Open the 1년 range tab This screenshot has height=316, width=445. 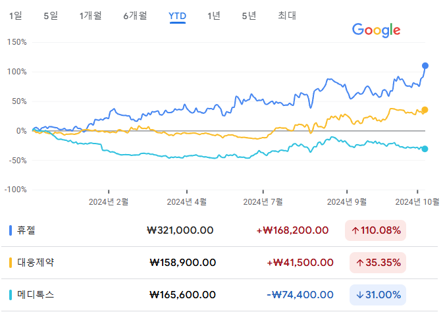[x=214, y=16]
